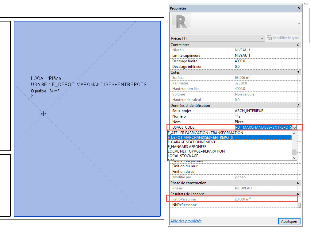Image resolution: width=310 pixels, height=233 pixels.
Task: Click the Sous-projet value ARCH_INTERIEUR
Action: [266, 111]
